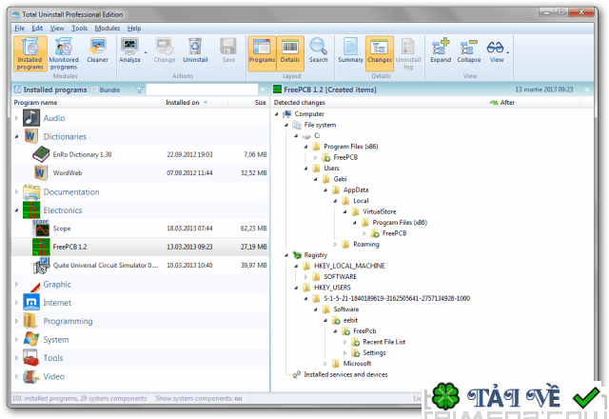Expand the Documentation program group

(x=16, y=191)
